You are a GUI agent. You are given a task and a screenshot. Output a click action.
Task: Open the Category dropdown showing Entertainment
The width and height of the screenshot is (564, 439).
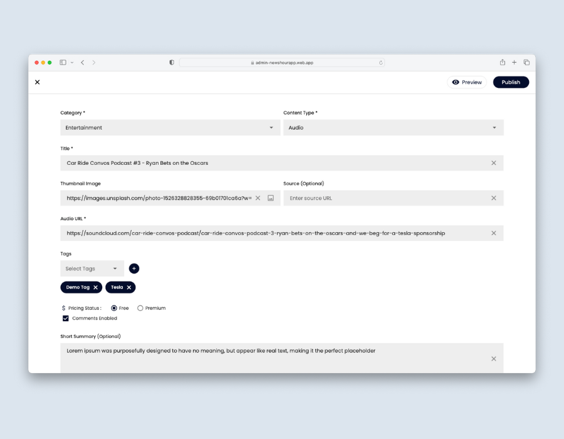tap(169, 127)
